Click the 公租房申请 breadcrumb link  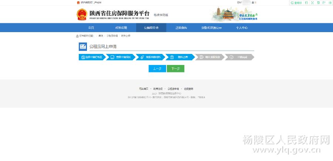[x=112, y=36]
